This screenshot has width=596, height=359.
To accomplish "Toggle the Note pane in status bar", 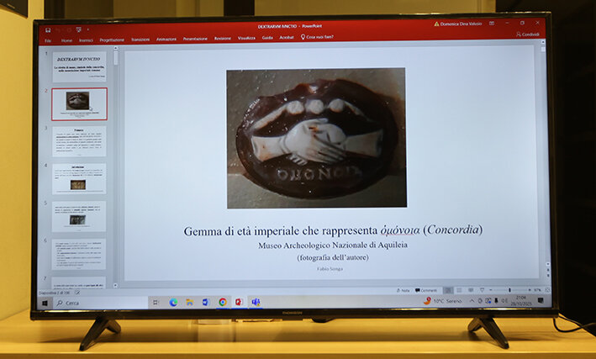I will pyautogui.click(x=403, y=290).
